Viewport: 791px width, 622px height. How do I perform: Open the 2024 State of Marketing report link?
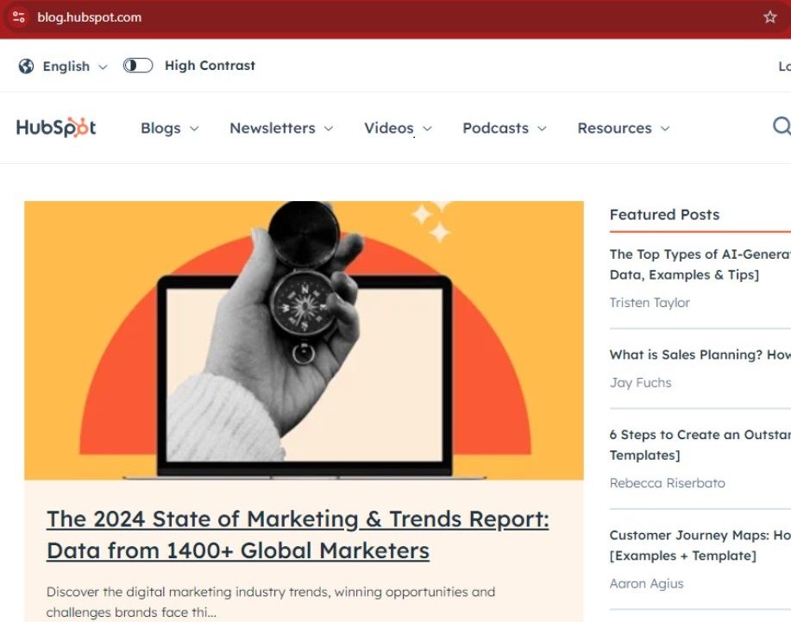298,535
